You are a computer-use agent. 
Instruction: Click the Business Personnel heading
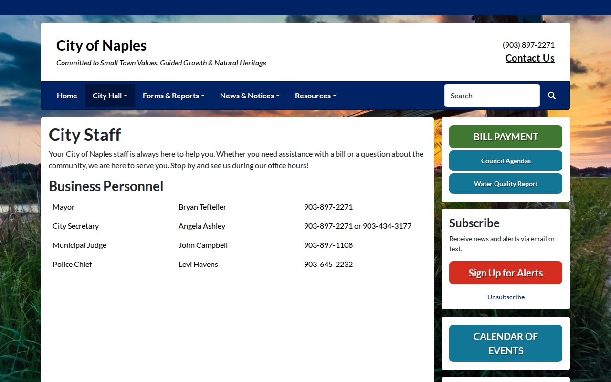pos(106,186)
